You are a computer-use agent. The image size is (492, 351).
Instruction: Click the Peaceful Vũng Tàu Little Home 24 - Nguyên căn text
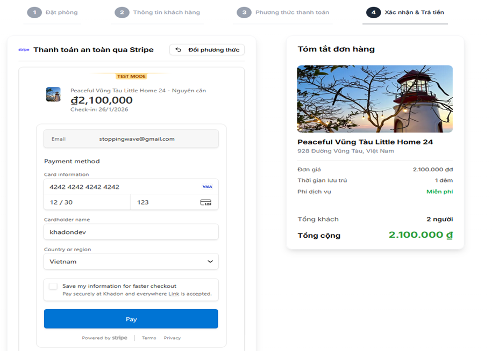[138, 91]
